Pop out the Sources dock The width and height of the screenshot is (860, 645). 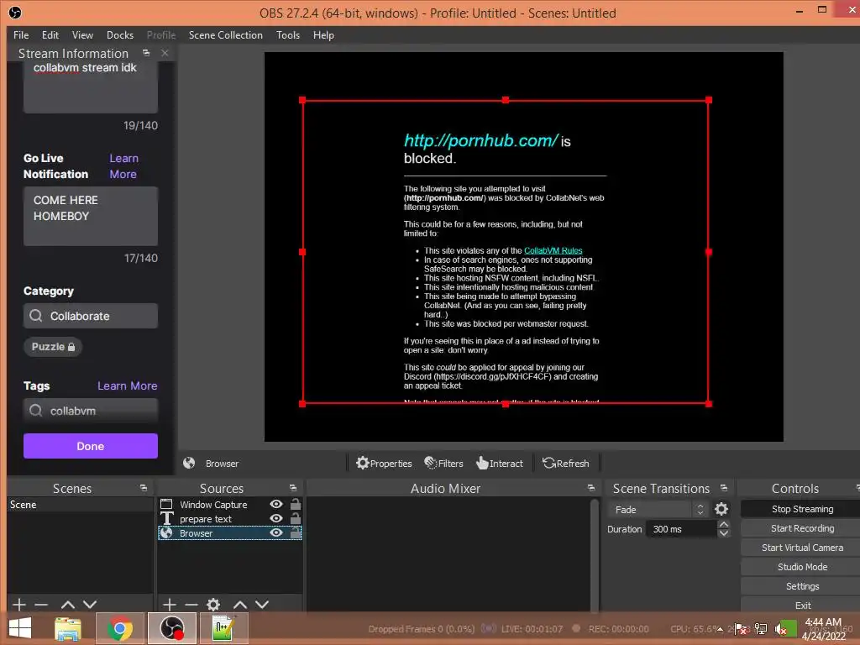tap(293, 488)
